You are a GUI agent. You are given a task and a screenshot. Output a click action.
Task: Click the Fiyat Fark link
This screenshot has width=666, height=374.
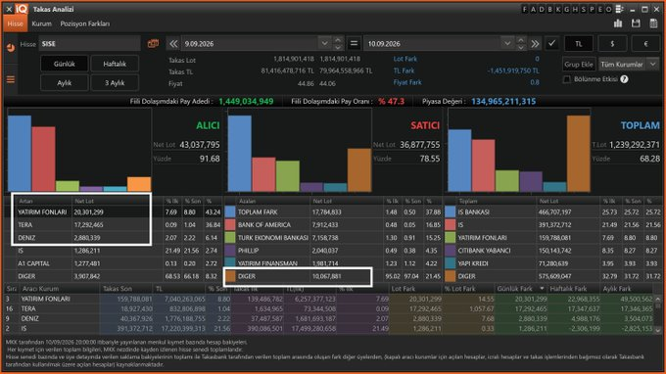(x=407, y=82)
